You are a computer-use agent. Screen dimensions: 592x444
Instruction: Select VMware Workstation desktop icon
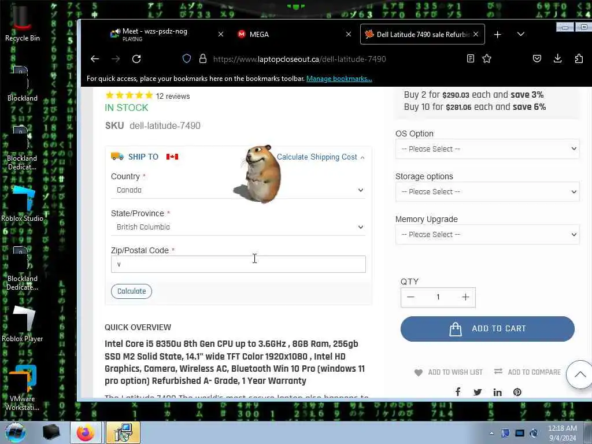tap(23, 388)
